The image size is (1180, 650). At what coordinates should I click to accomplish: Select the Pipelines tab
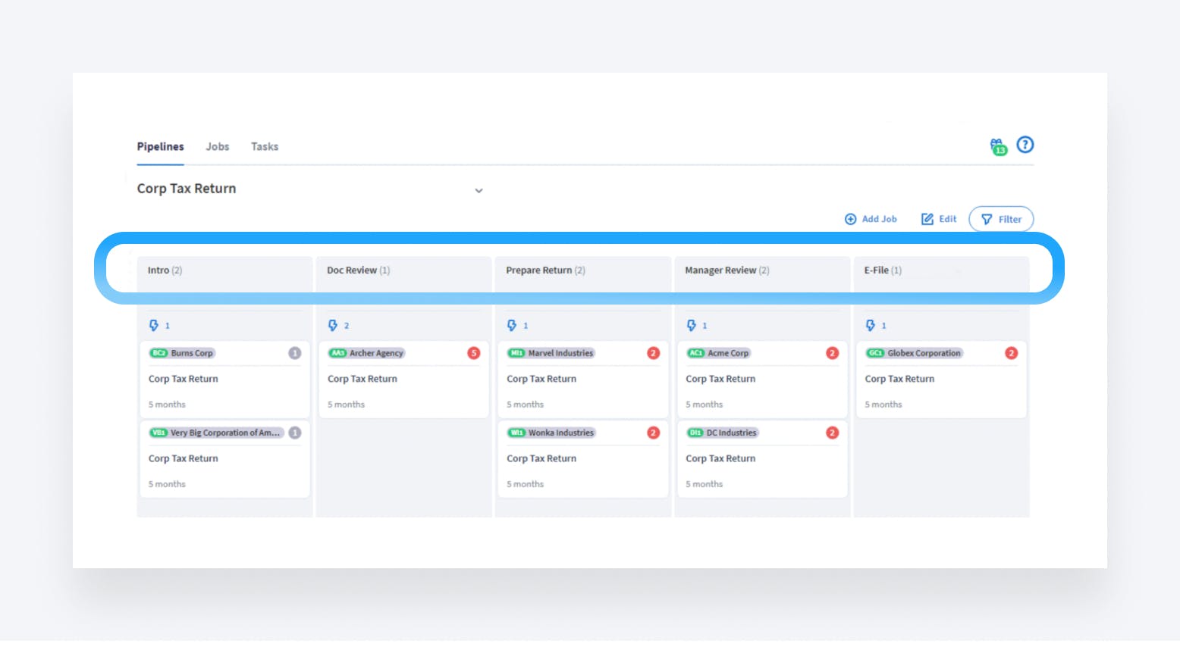[160, 147]
